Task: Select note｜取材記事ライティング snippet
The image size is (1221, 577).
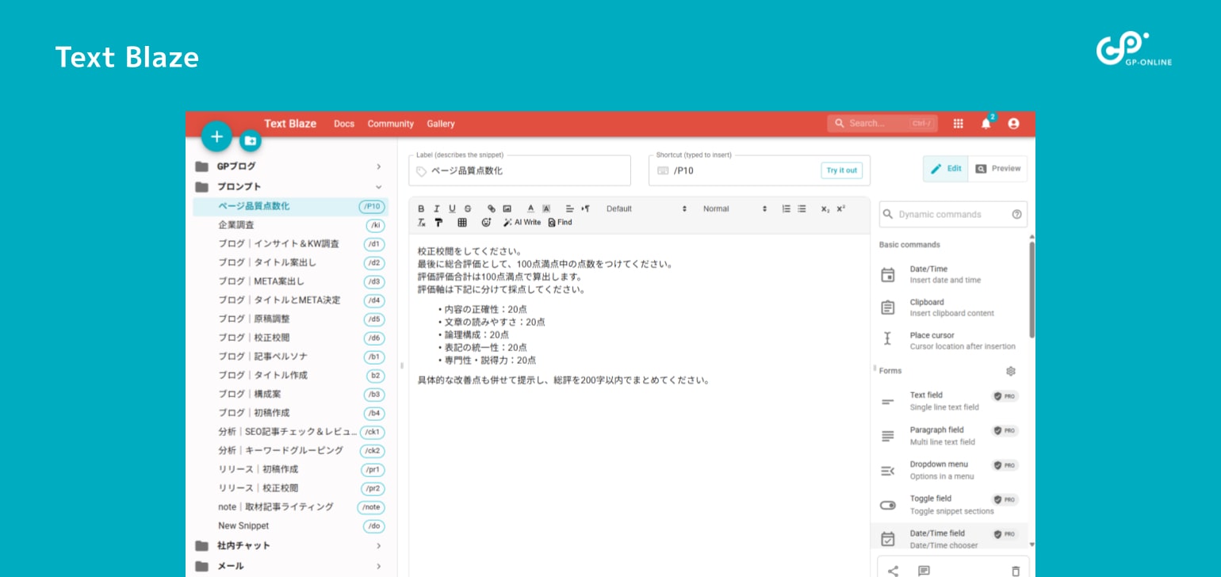Action: click(x=290, y=507)
